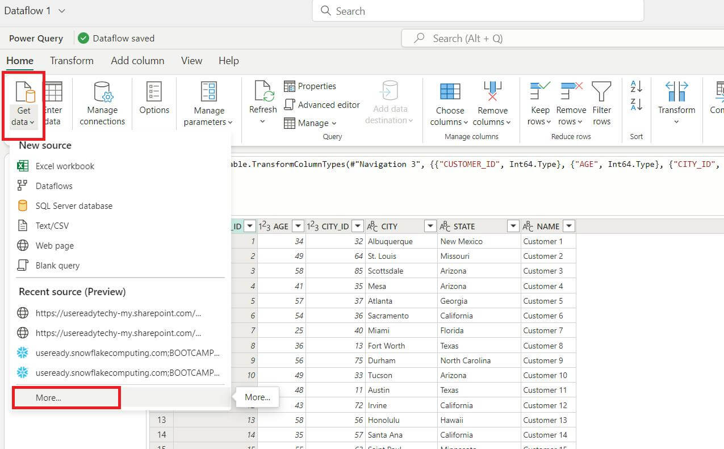Click the Remove columns icon

492,91
